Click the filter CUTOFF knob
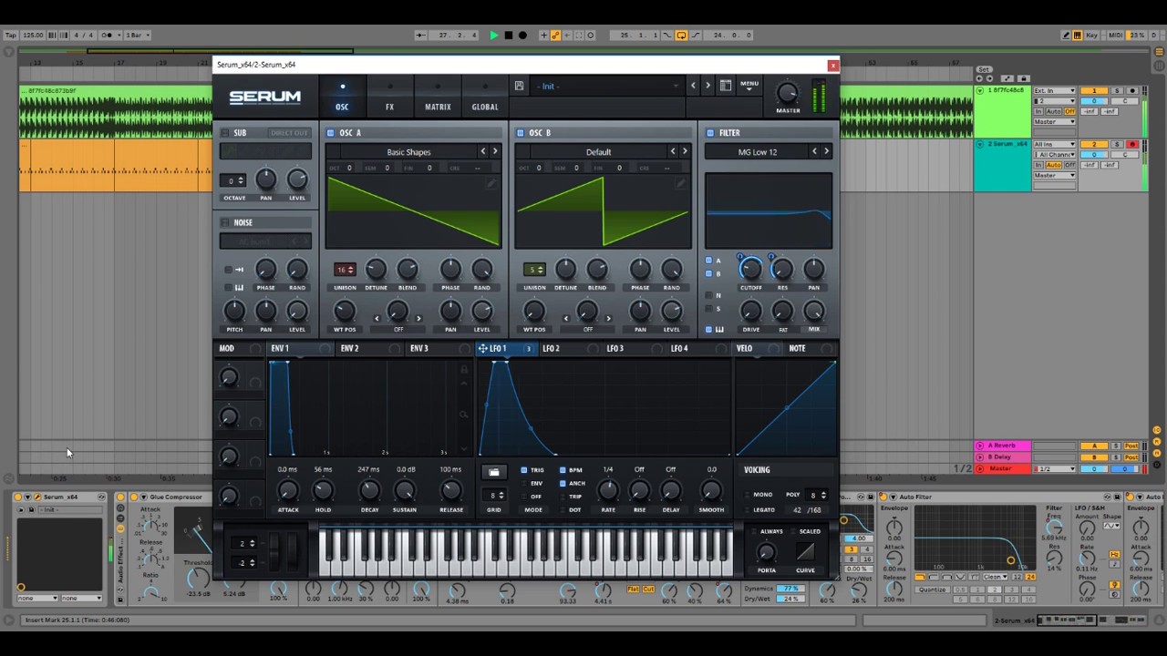The width and height of the screenshot is (1167, 656). [750, 270]
